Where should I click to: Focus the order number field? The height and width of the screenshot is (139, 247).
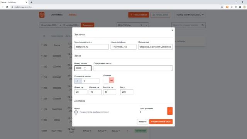tap(83, 68)
